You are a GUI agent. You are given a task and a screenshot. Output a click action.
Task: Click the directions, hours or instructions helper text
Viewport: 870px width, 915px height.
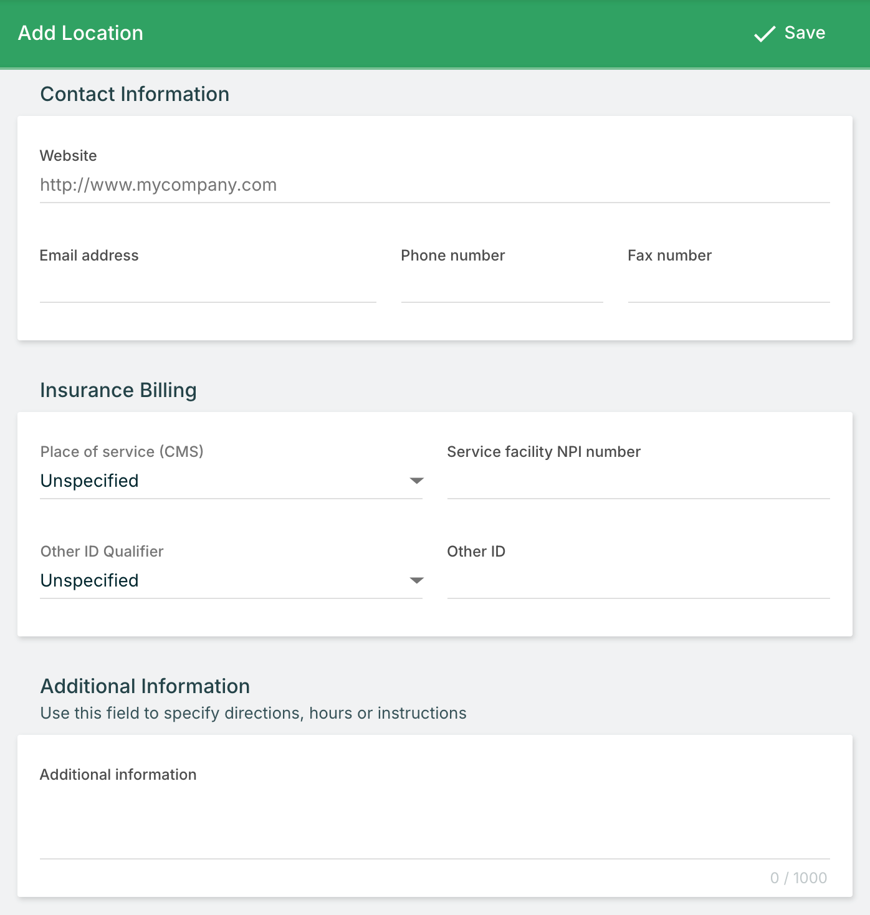253,713
